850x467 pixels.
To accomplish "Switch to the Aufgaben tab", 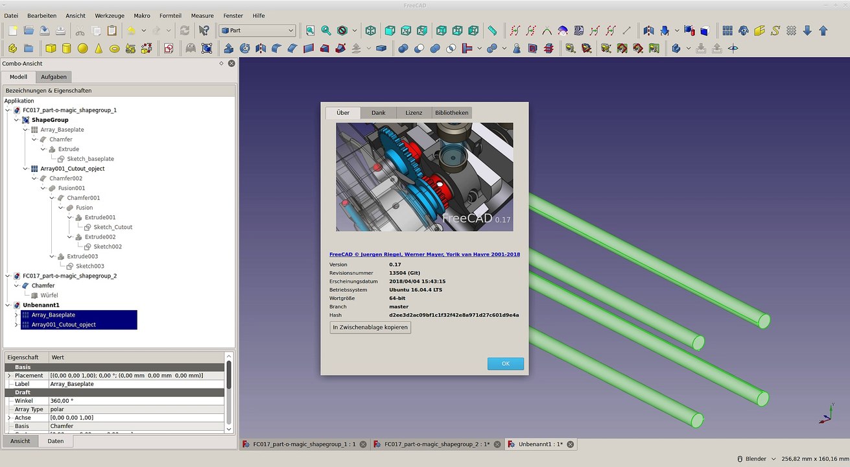I will 54,77.
